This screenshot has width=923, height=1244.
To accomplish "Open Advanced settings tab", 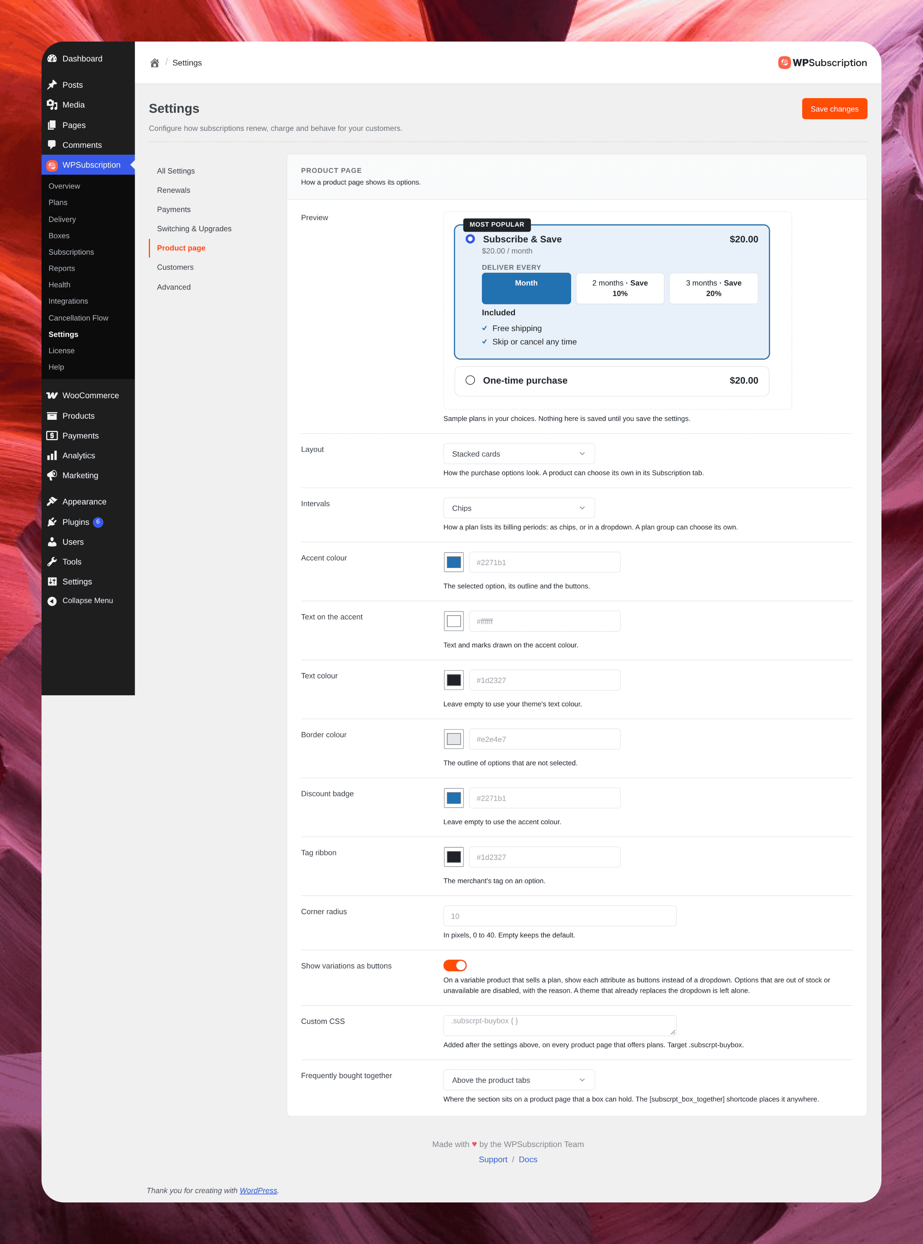I will [x=174, y=287].
